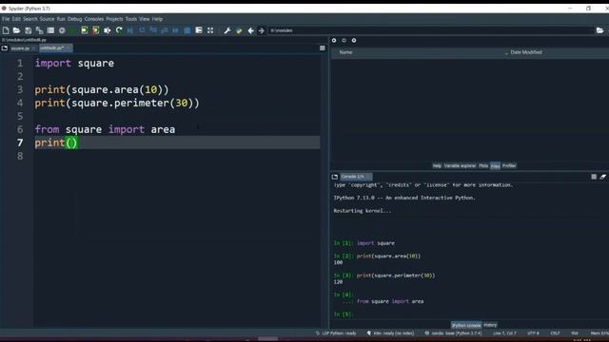609x342 pixels.
Task: Select the Files pane tab
Action: 495,166
